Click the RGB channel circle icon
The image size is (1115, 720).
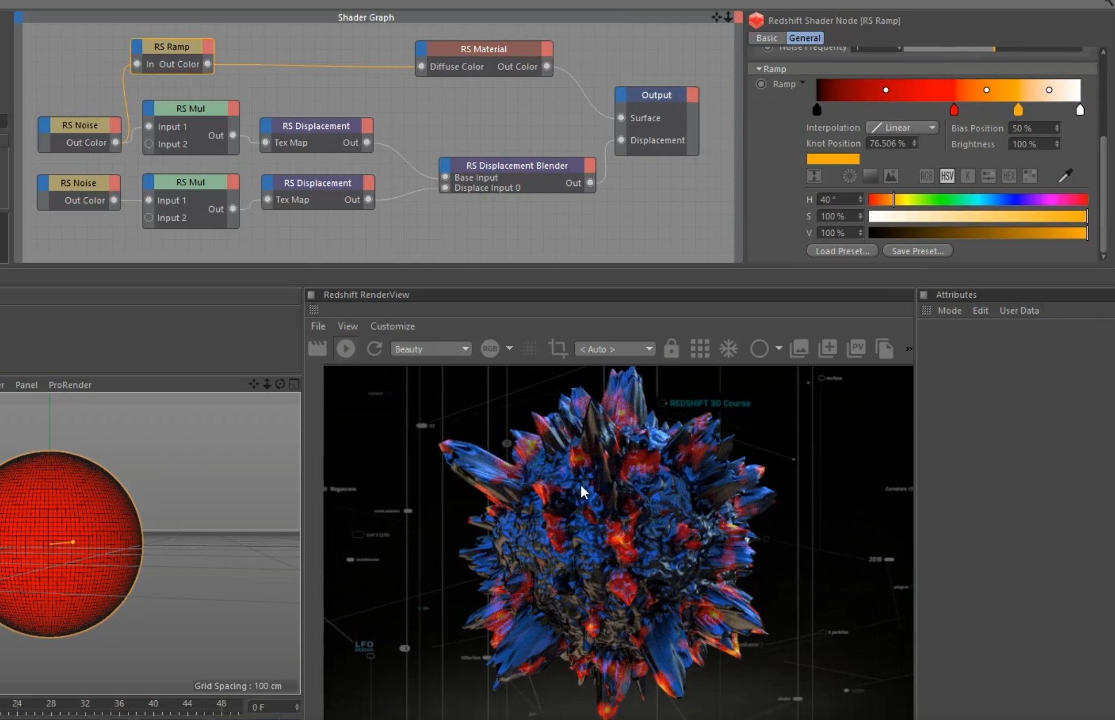click(x=490, y=349)
